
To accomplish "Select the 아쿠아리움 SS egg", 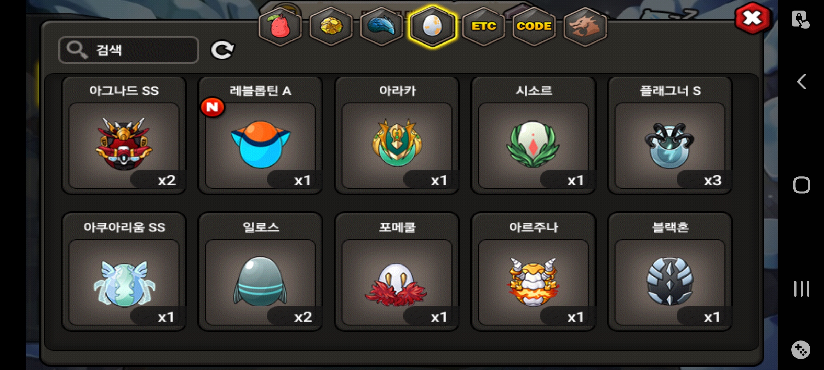I will point(124,272).
